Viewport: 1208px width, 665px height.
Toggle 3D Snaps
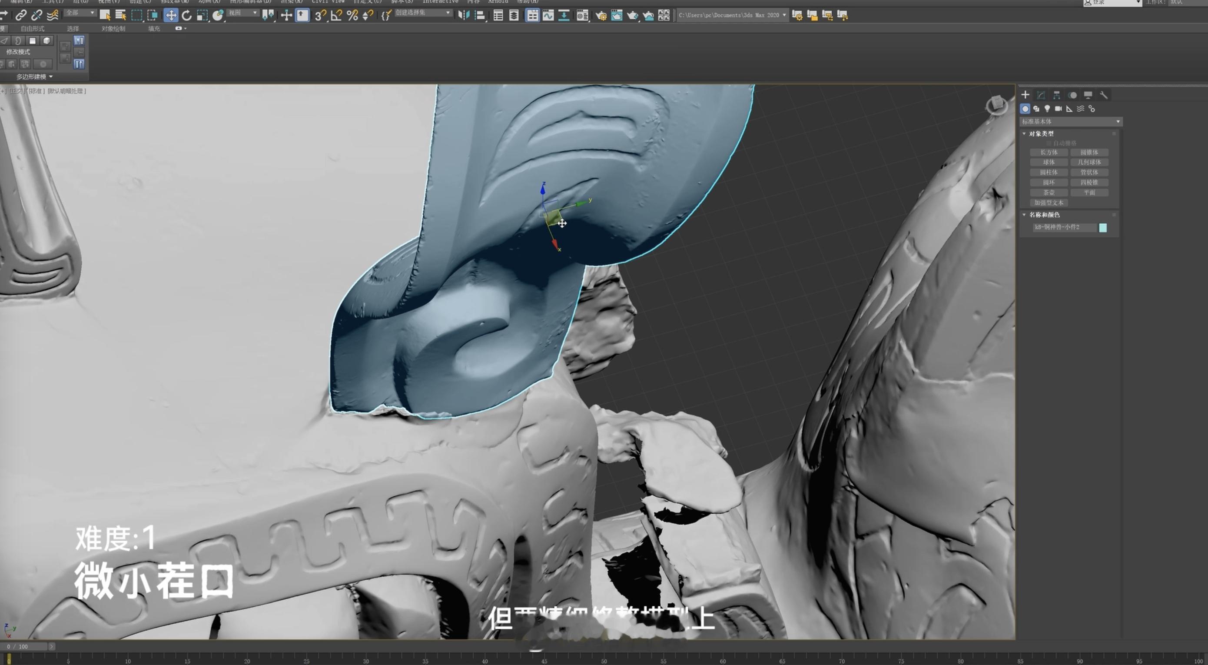[x=320, y=16]
